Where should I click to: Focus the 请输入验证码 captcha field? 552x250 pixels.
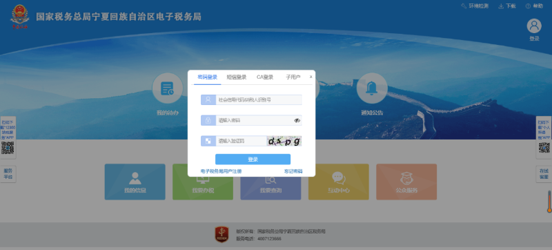pyautogui.click(x=241, y=141)
